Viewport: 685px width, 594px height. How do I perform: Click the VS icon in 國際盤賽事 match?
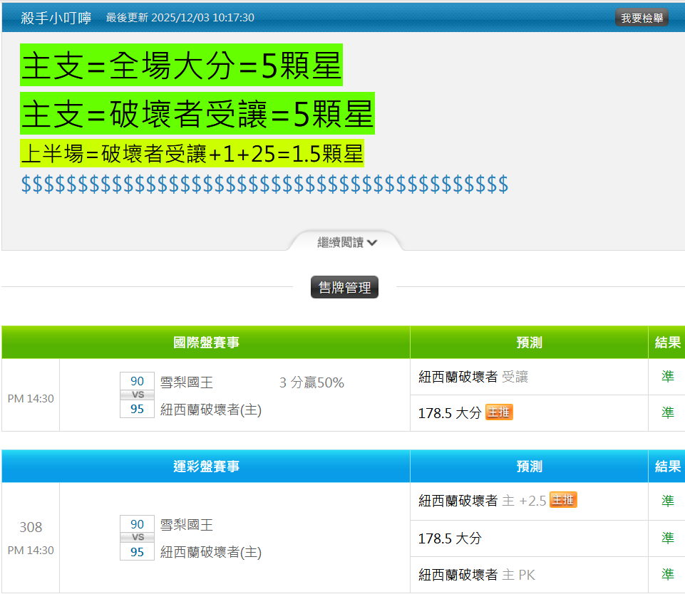(137, 395)
